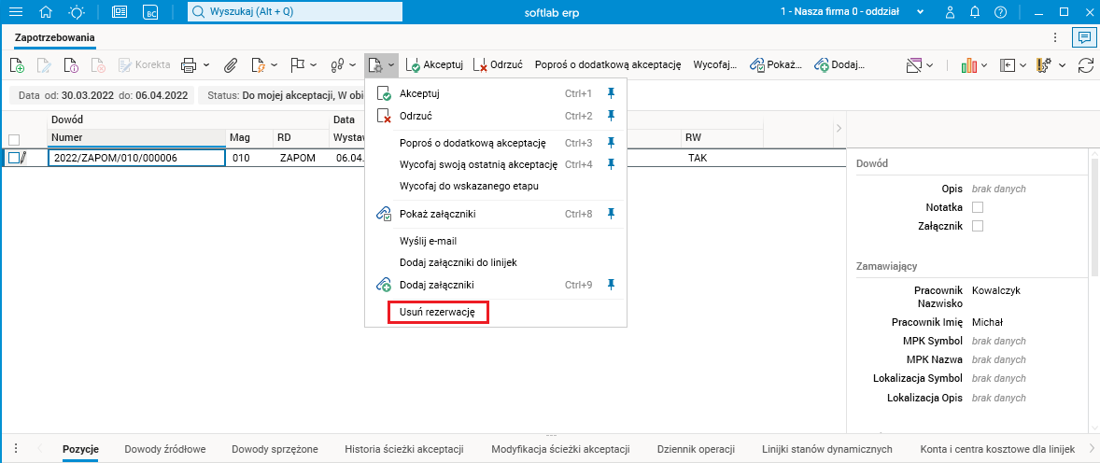Image resolution: width=1100 pixels, height=463 pixels.
Task: Open the three-dot options next to chat
Action: (1056, 37)
